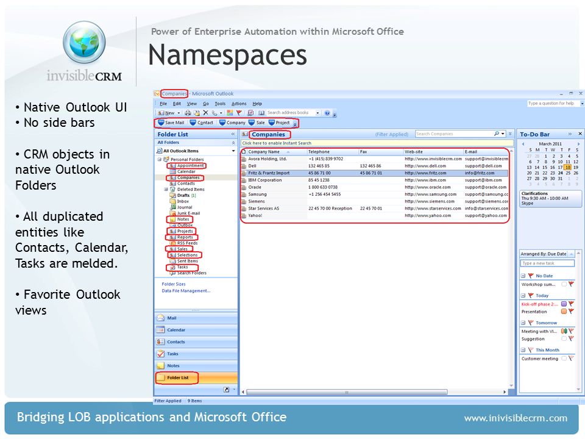Click the Type a question for help box

coord(553,104)
